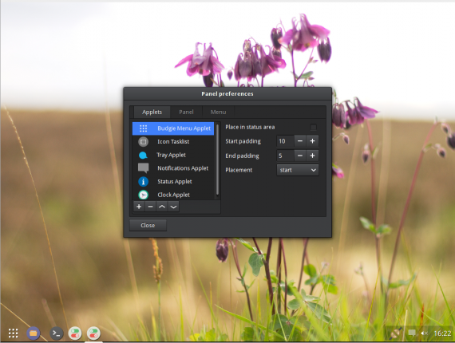Viewport: 455px width, 343px height.
Task: Click the Close button
Action: tap(148, 225)
